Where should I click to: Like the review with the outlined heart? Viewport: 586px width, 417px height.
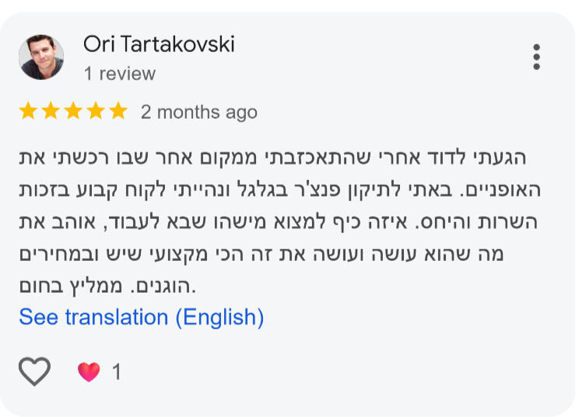[x=34, y=371]
